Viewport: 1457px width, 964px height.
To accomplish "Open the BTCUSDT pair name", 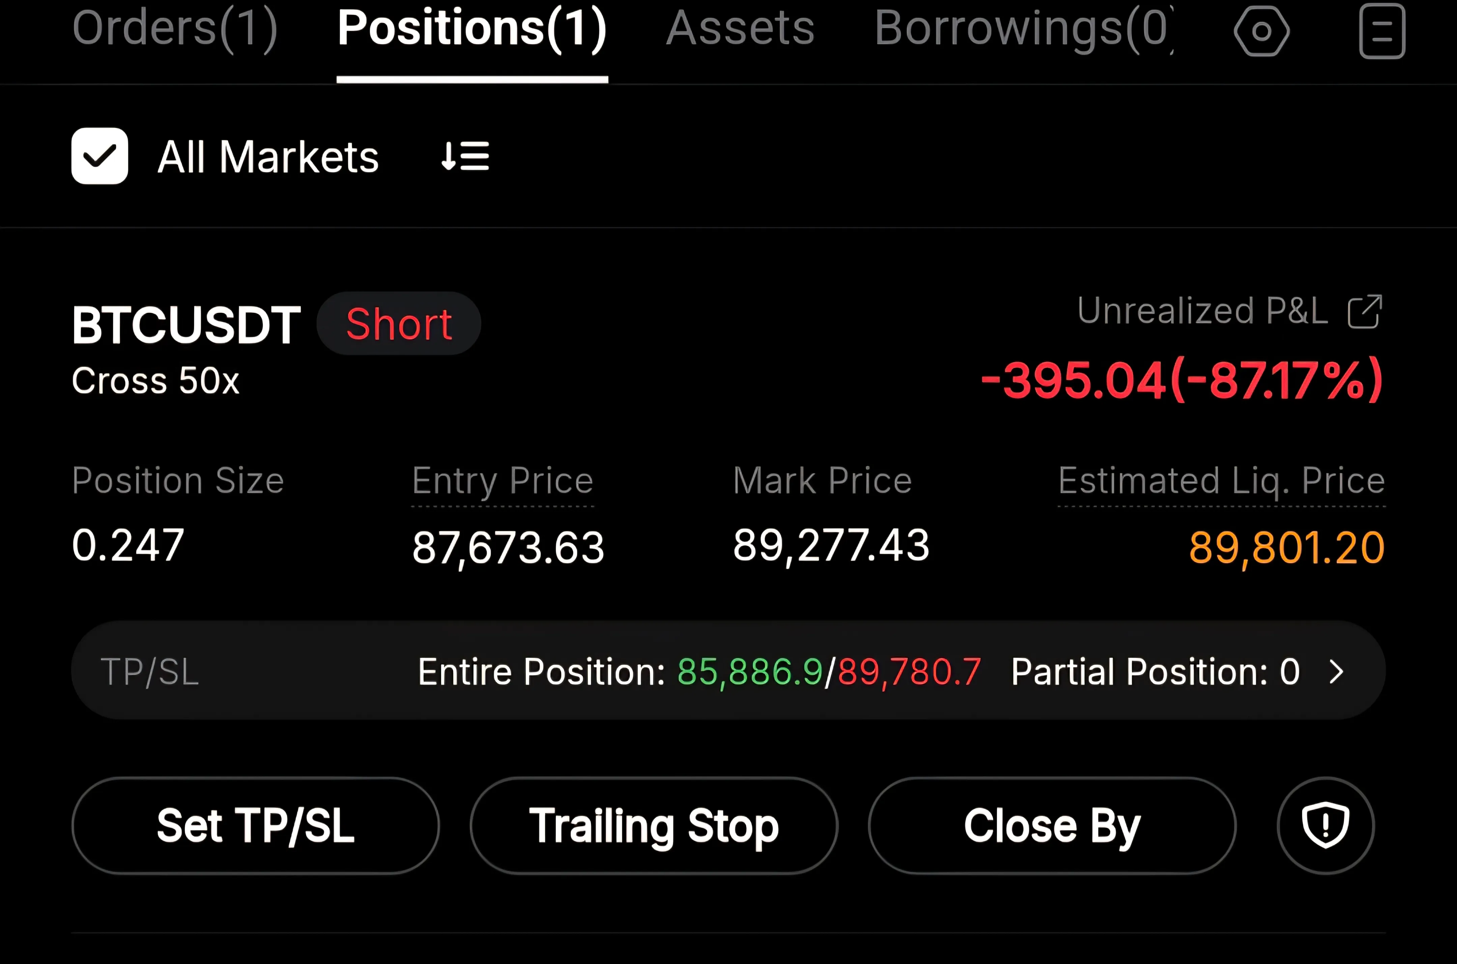I will (x=186, y=325).
